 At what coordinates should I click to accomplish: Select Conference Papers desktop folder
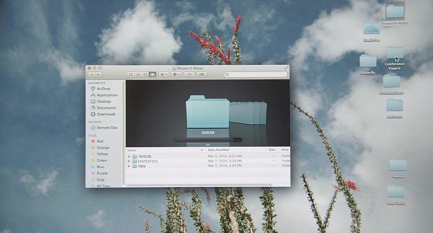(x=395, y=58)
